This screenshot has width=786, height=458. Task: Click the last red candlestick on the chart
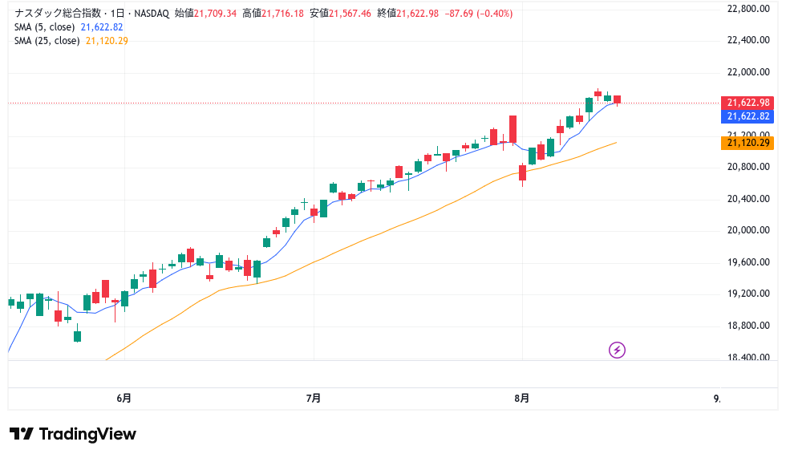tap(617, 99)
